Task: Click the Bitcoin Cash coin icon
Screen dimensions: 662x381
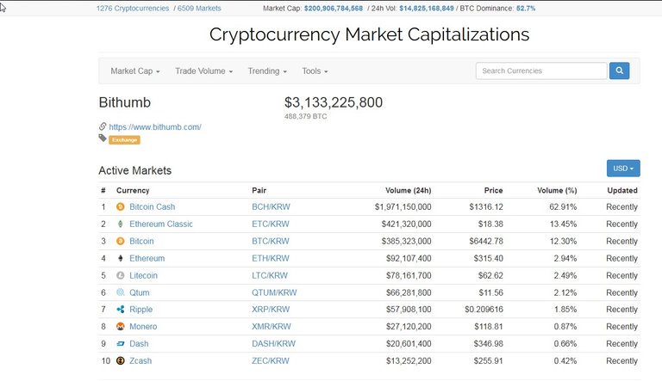Action: pos(121,206)
